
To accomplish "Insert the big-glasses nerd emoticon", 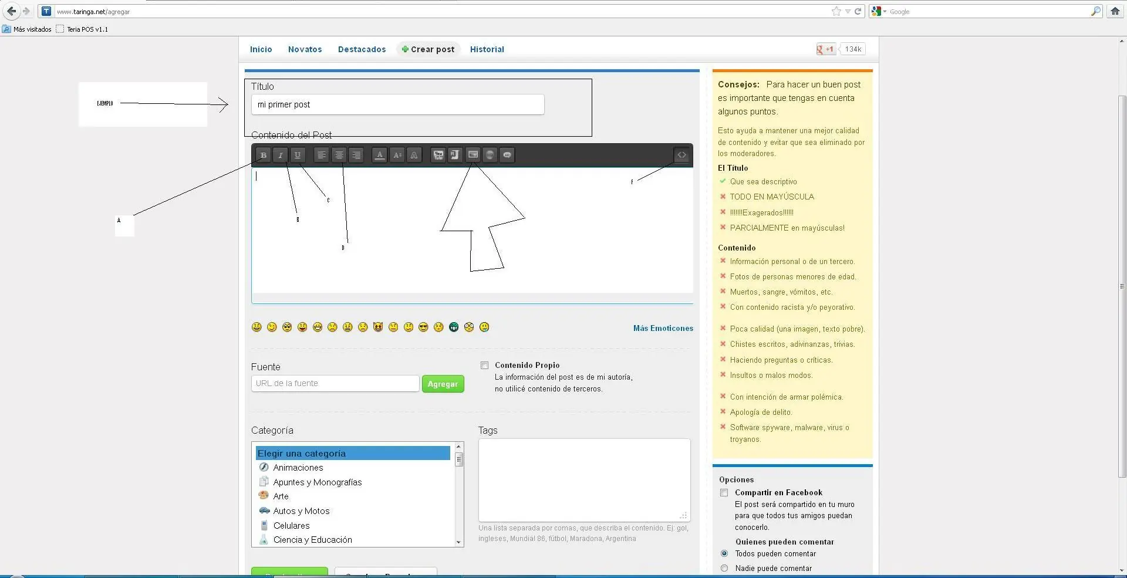I will (469, 327).
